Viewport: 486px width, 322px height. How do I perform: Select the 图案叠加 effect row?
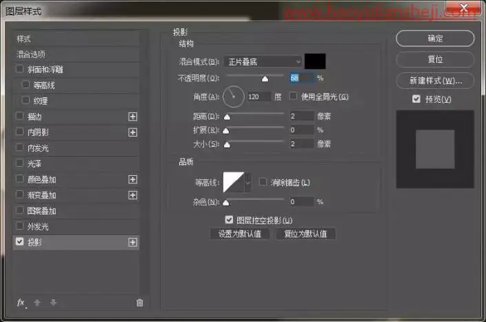point(76,211)
